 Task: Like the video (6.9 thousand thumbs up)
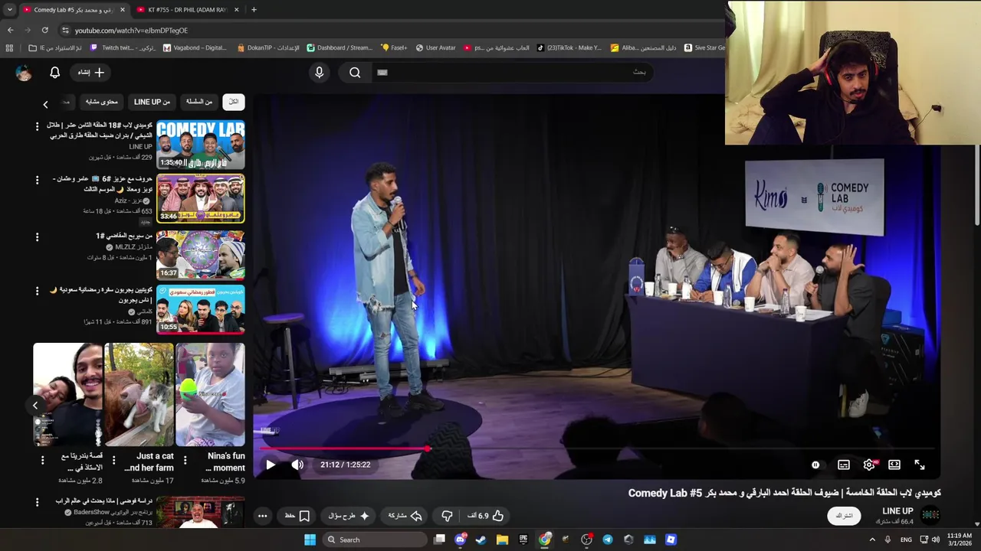[487, 516]
